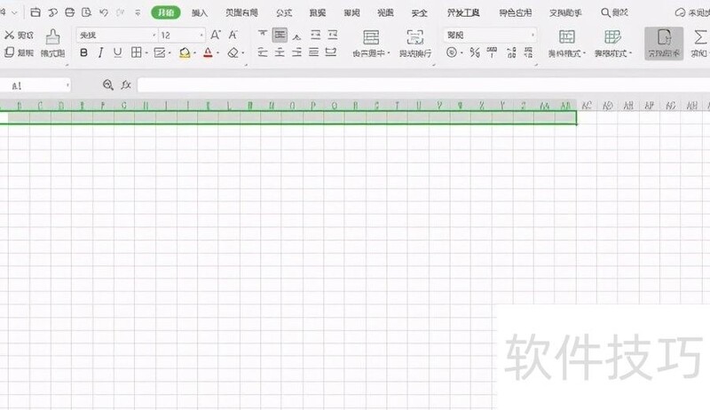Viewport: 710px width, 410px height.
Task: Click the Print icon in quick access toolbar
Action: (69, 12)
